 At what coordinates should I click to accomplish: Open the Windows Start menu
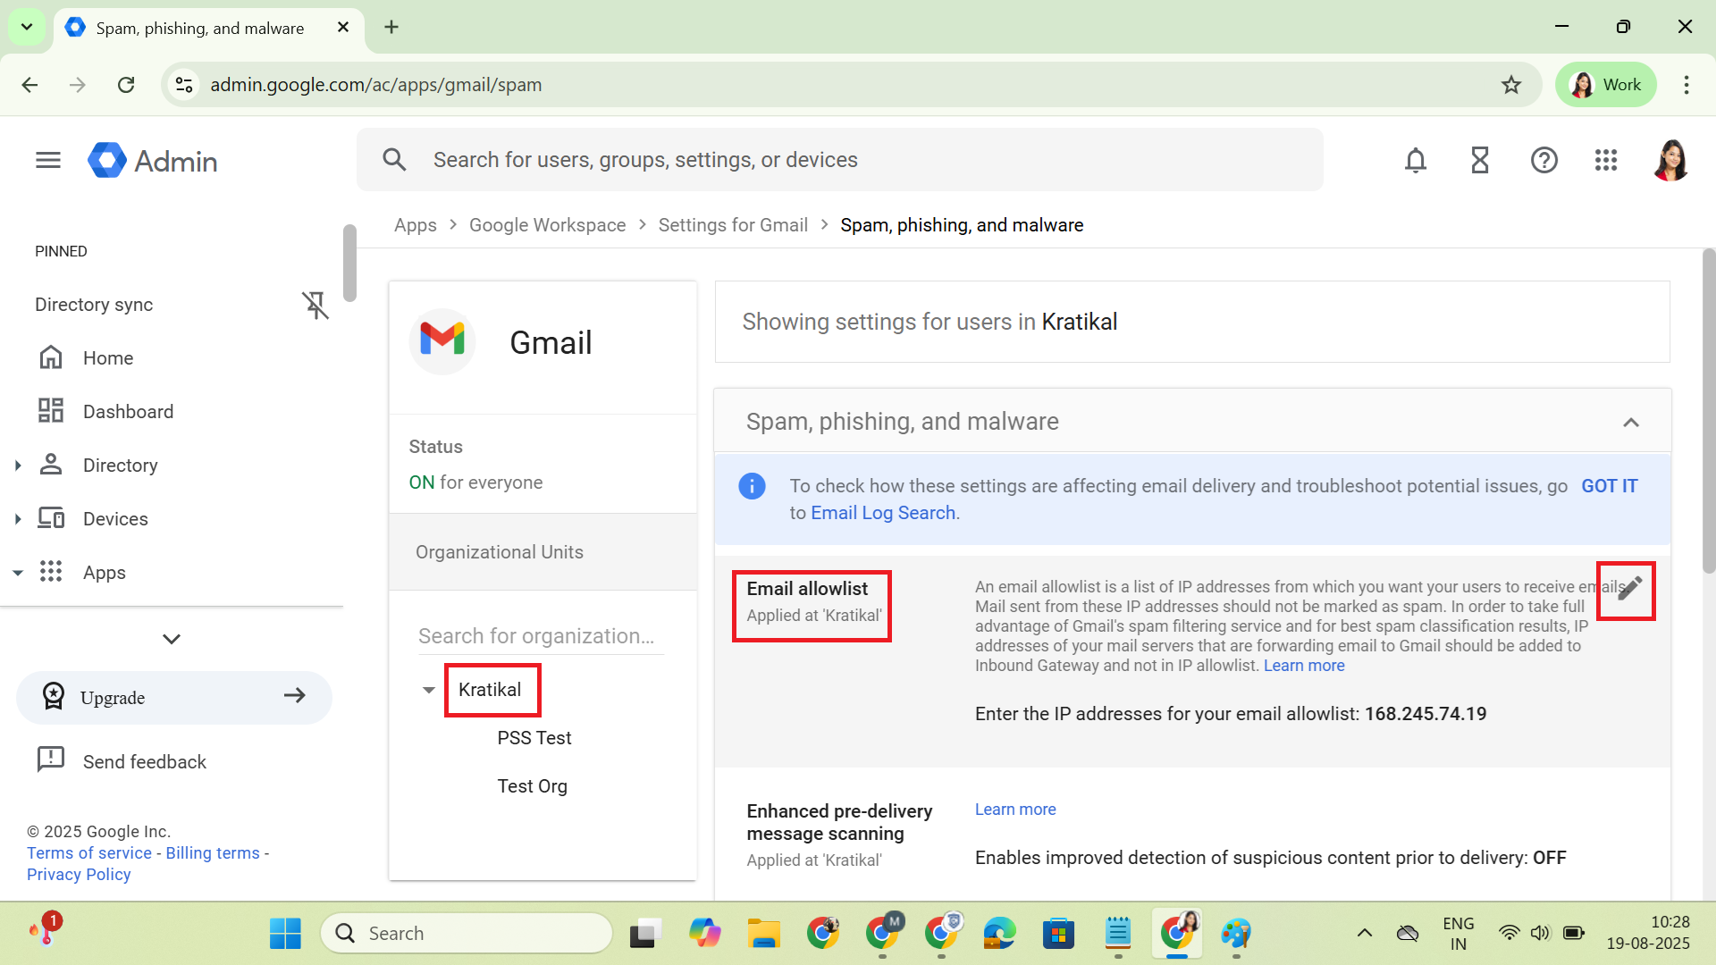[285, 934]
